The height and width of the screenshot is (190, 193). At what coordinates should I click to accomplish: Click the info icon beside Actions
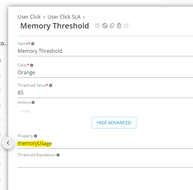[33, 102]
